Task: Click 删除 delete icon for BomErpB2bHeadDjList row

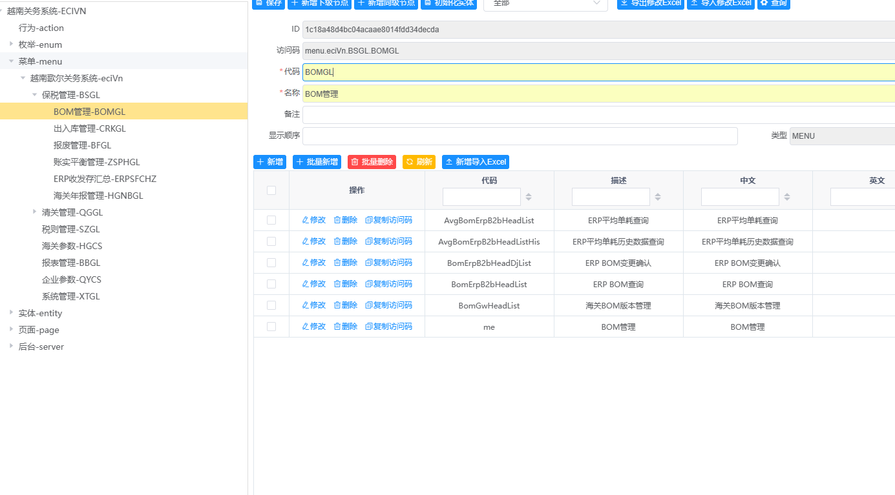Action: [x=346, y=263]
